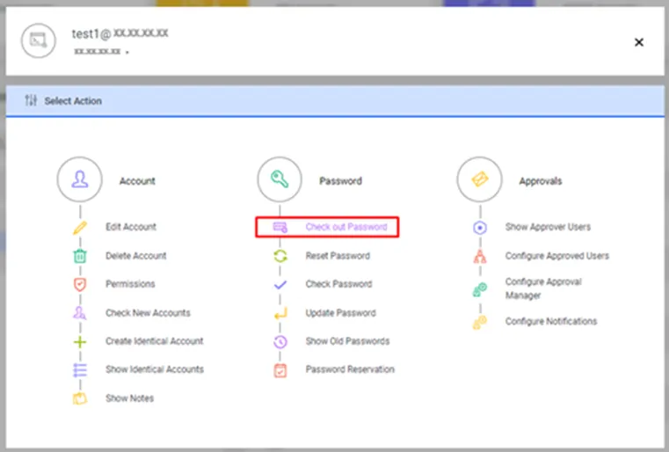Click the Password category heading text
This screenshot has height=452, width=669.
340,181
